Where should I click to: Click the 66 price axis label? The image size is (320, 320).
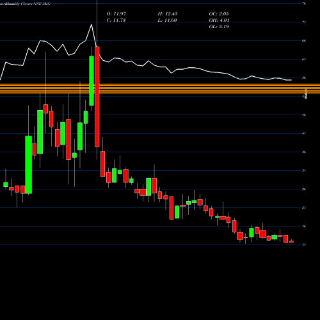pyautogui.click(x=304, y=41)
